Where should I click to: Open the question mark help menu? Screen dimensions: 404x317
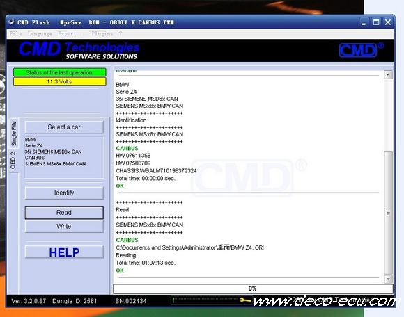pyautogui.click(x=121, y=33)
